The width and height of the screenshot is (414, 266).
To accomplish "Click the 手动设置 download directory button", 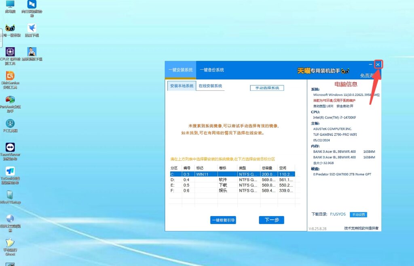I will [358, 214].
